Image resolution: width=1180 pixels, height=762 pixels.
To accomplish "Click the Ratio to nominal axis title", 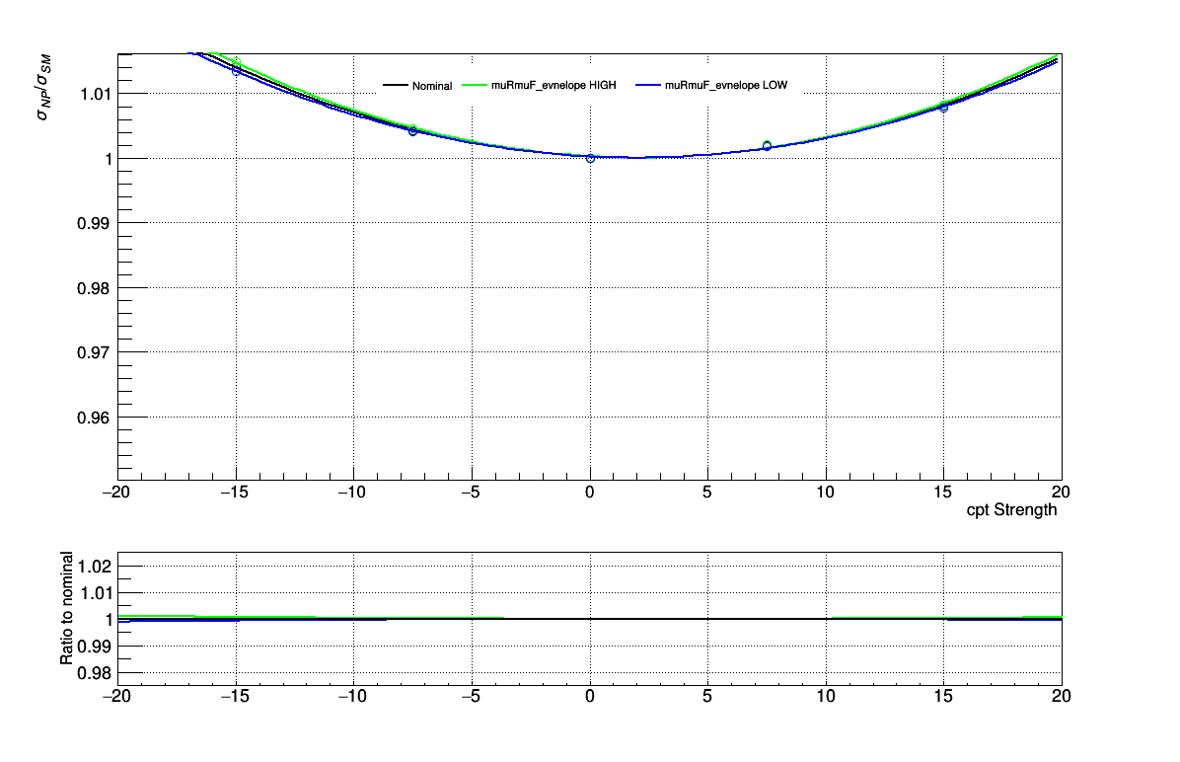I will [66, 608].
